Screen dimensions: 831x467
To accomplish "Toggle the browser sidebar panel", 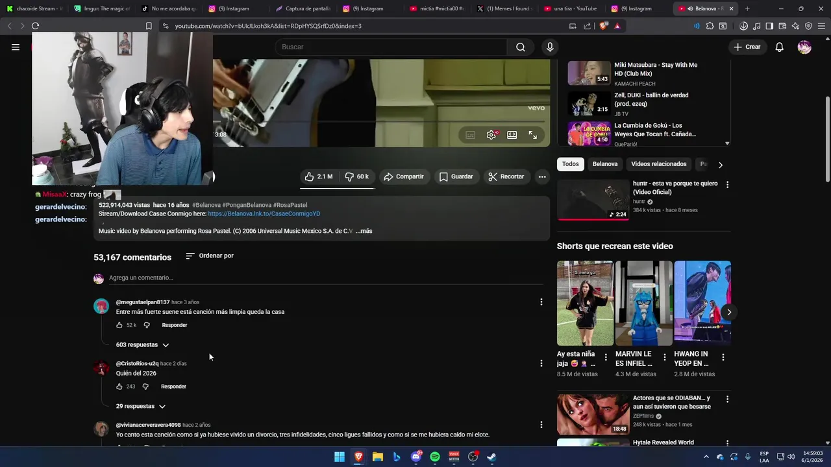I will pos(769,26).
